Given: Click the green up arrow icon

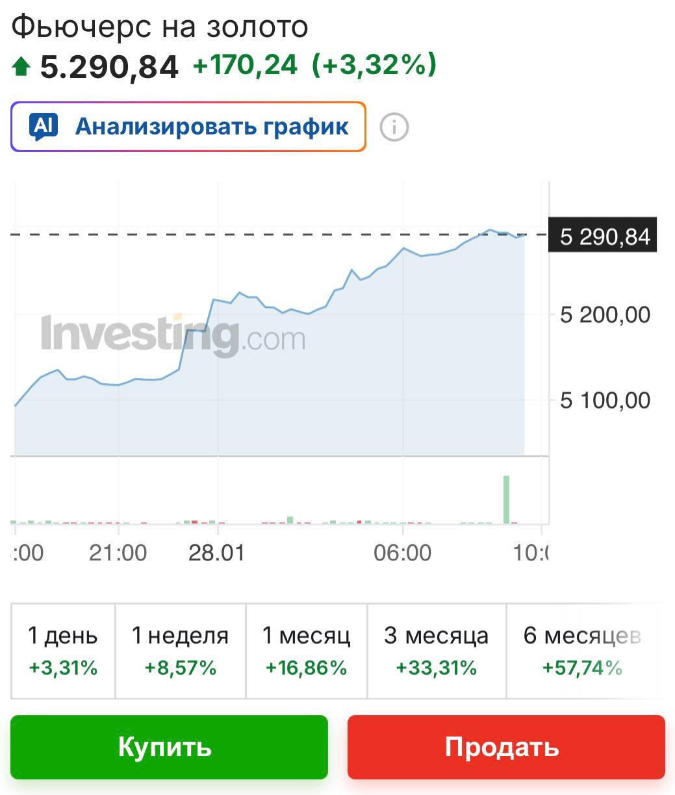Looking at the screenshot, I should 21,66.
